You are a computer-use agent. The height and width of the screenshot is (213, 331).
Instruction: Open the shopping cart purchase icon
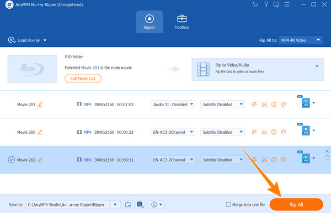[x=255, y=4]
